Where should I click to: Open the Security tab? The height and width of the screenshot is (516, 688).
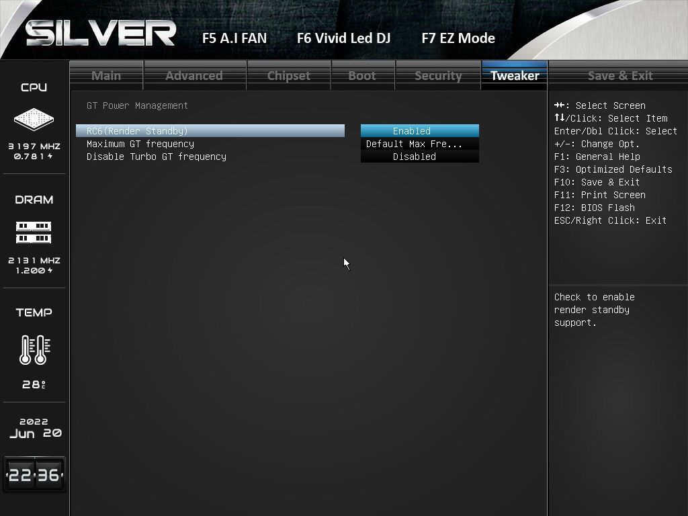click(438, 75)
